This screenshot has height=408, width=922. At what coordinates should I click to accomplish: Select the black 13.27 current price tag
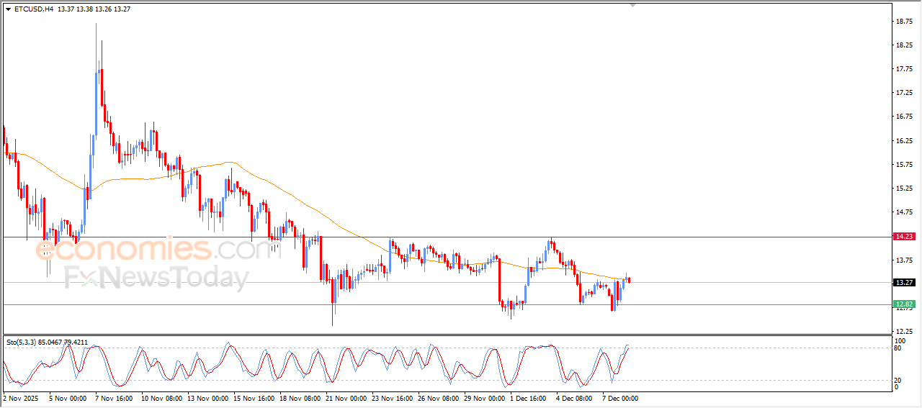coord(903,282)
